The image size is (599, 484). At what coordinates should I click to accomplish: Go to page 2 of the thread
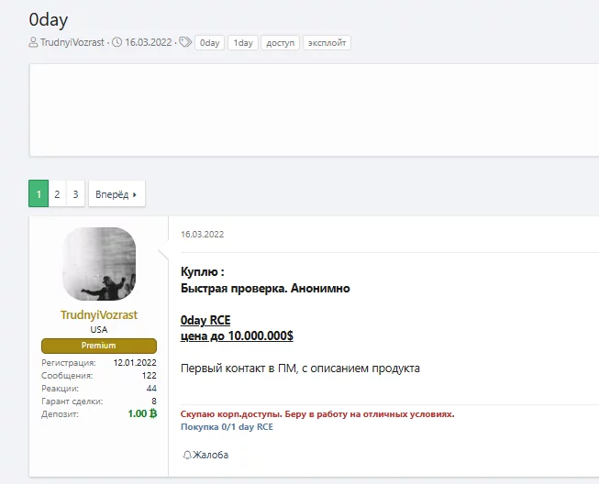tap(57, 194)
